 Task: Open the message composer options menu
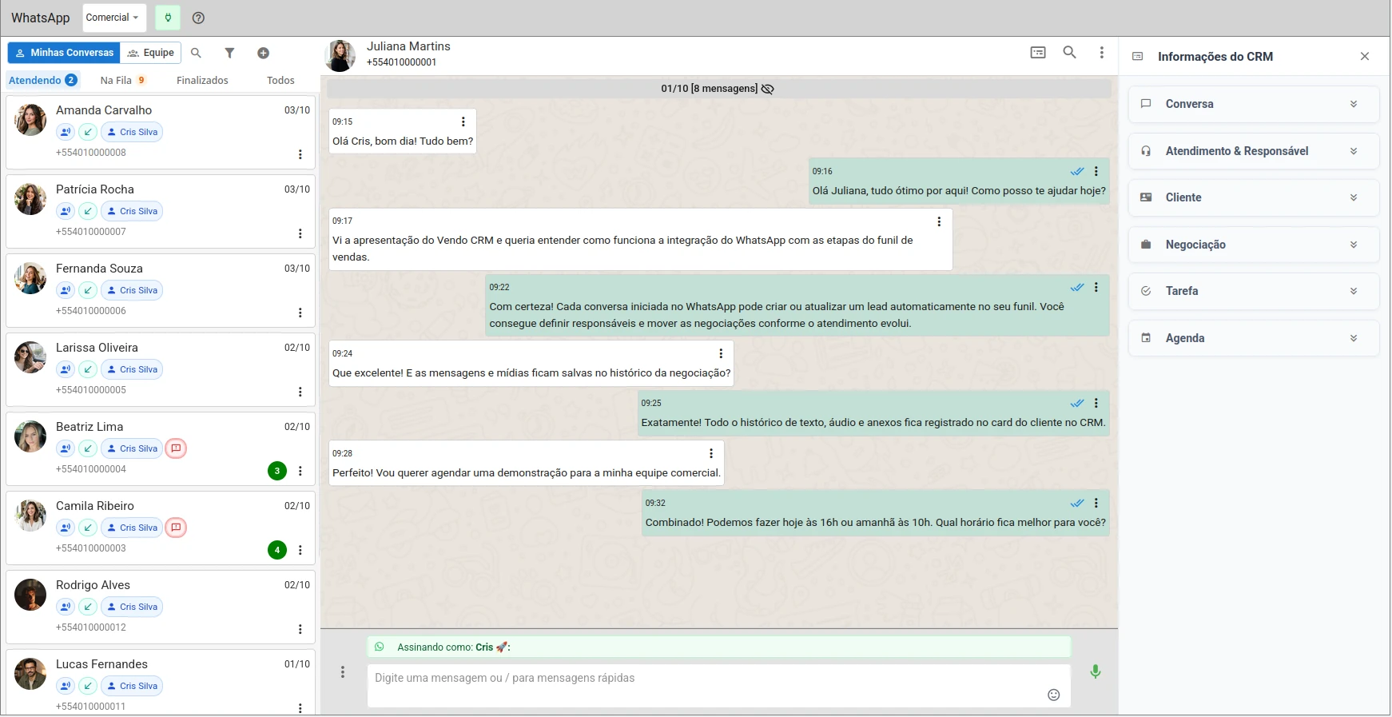[343, 671]
